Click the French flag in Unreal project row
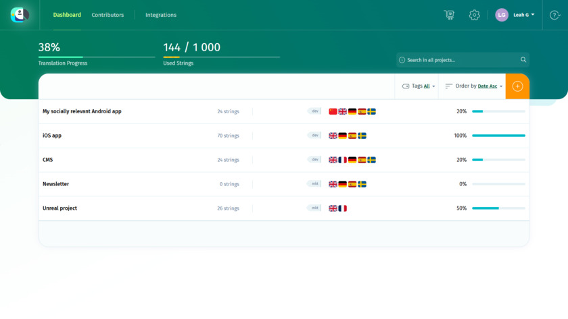Viewport: 568px width, 319px height. tap(343, 208)
